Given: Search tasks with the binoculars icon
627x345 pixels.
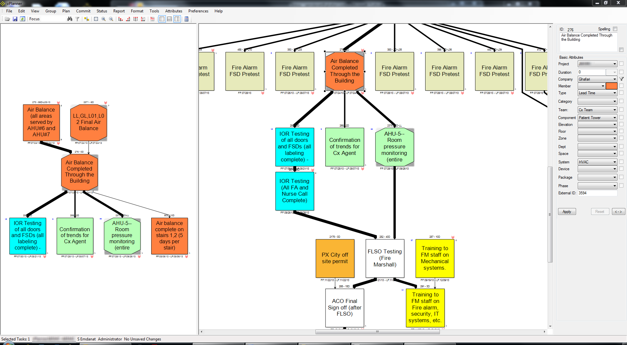Looking at the screenshot, I should coord(70,19).
